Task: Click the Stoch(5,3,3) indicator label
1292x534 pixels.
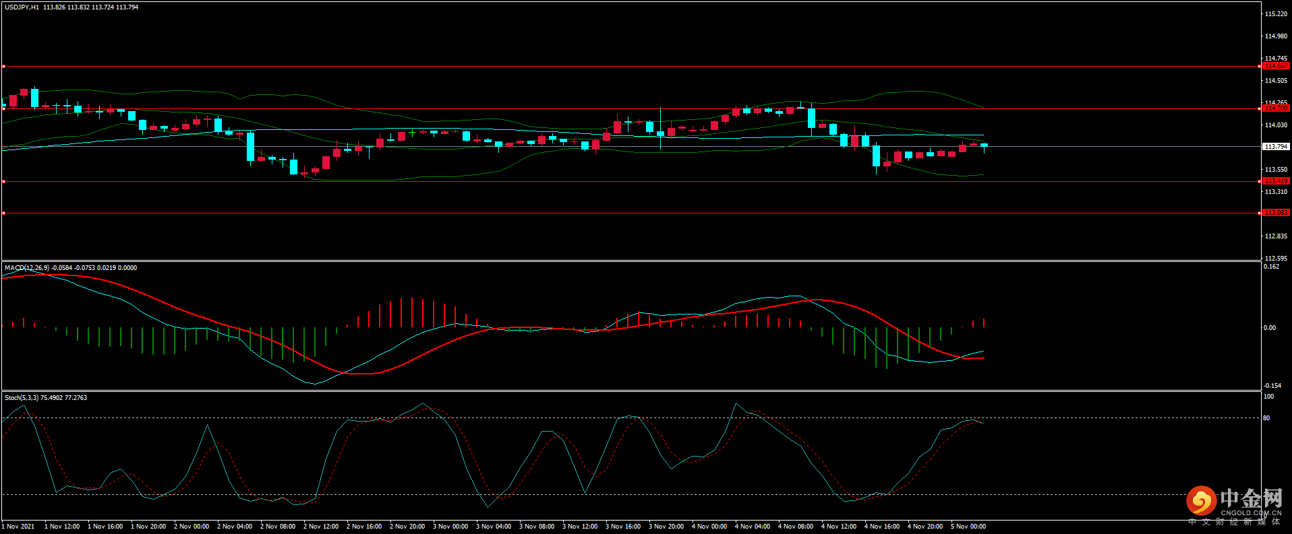Action: click(x=22, y=398)
